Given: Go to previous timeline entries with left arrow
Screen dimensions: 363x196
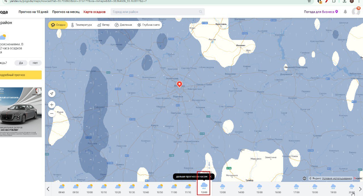Looking at the screenshot, I should pos(48,189).
